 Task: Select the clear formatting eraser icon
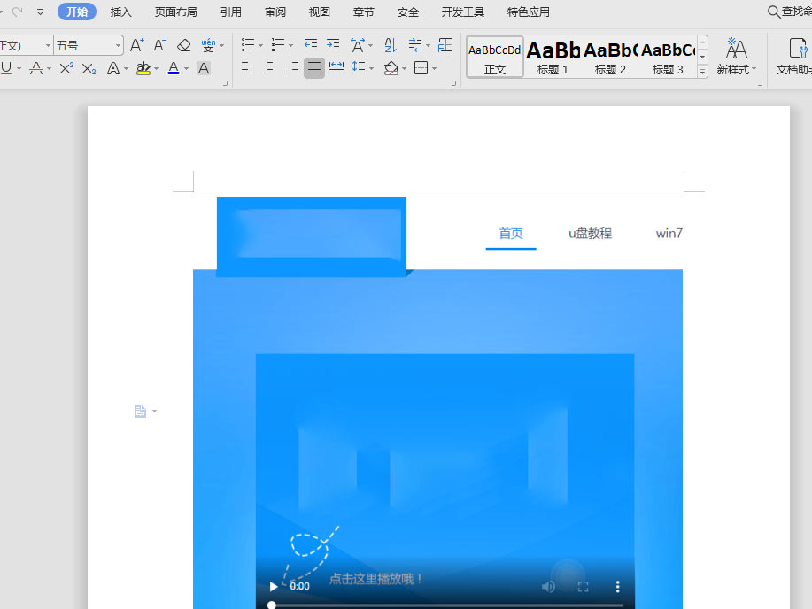(x=183, y=44)
